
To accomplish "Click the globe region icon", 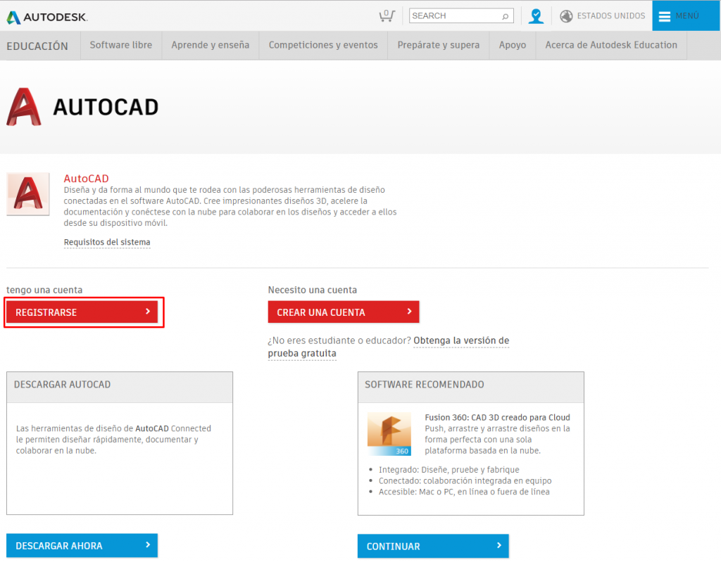I will pyautogui.click(x=566, y=16).
